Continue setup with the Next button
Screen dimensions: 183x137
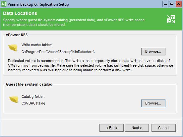tap(137, 128)
